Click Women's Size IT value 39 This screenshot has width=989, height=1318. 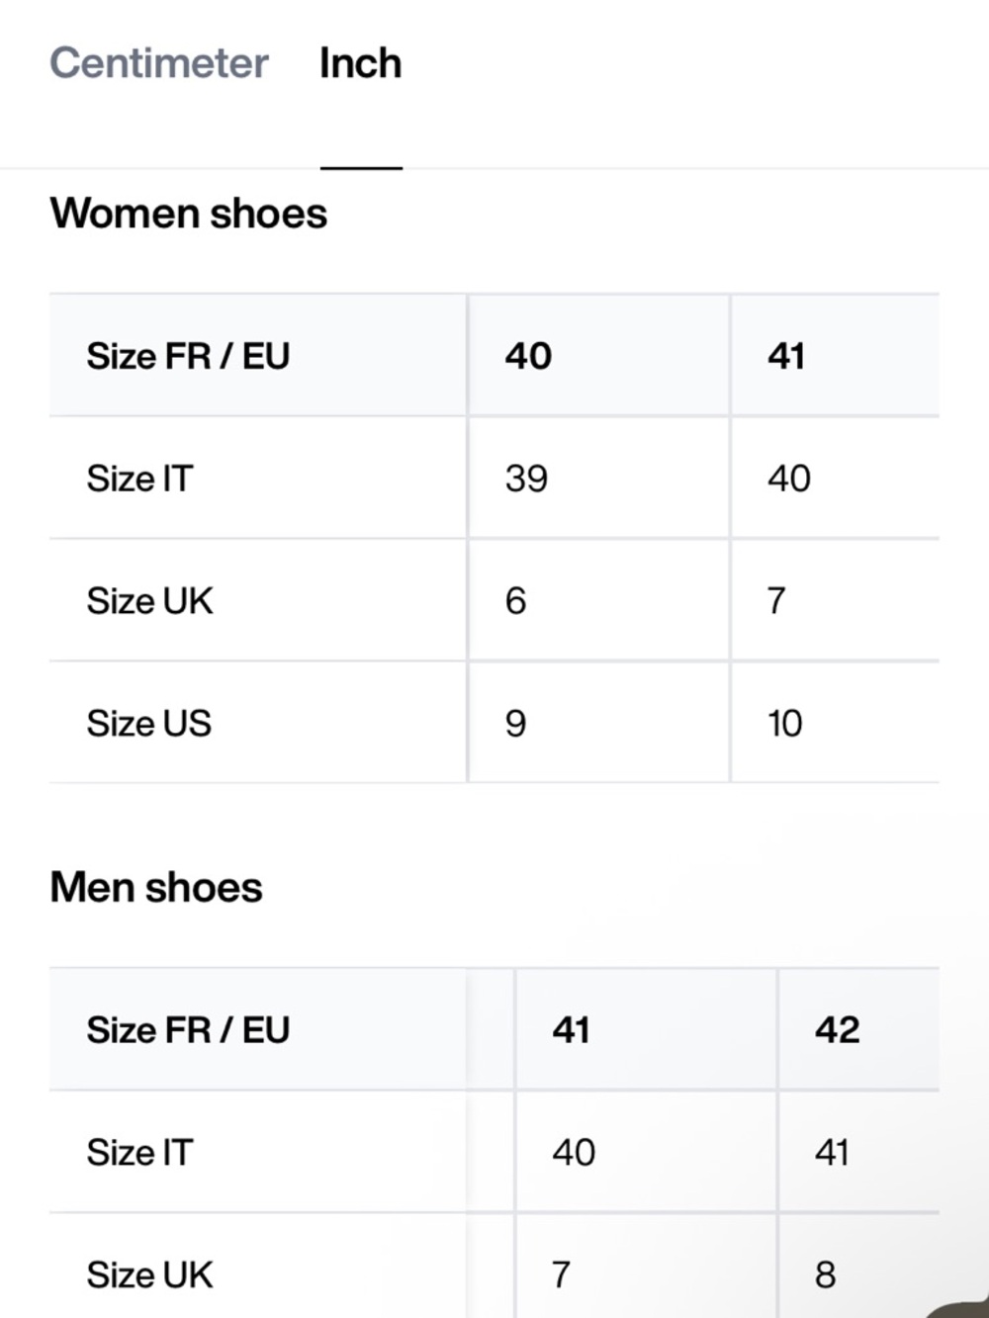[x=526, y=479]
